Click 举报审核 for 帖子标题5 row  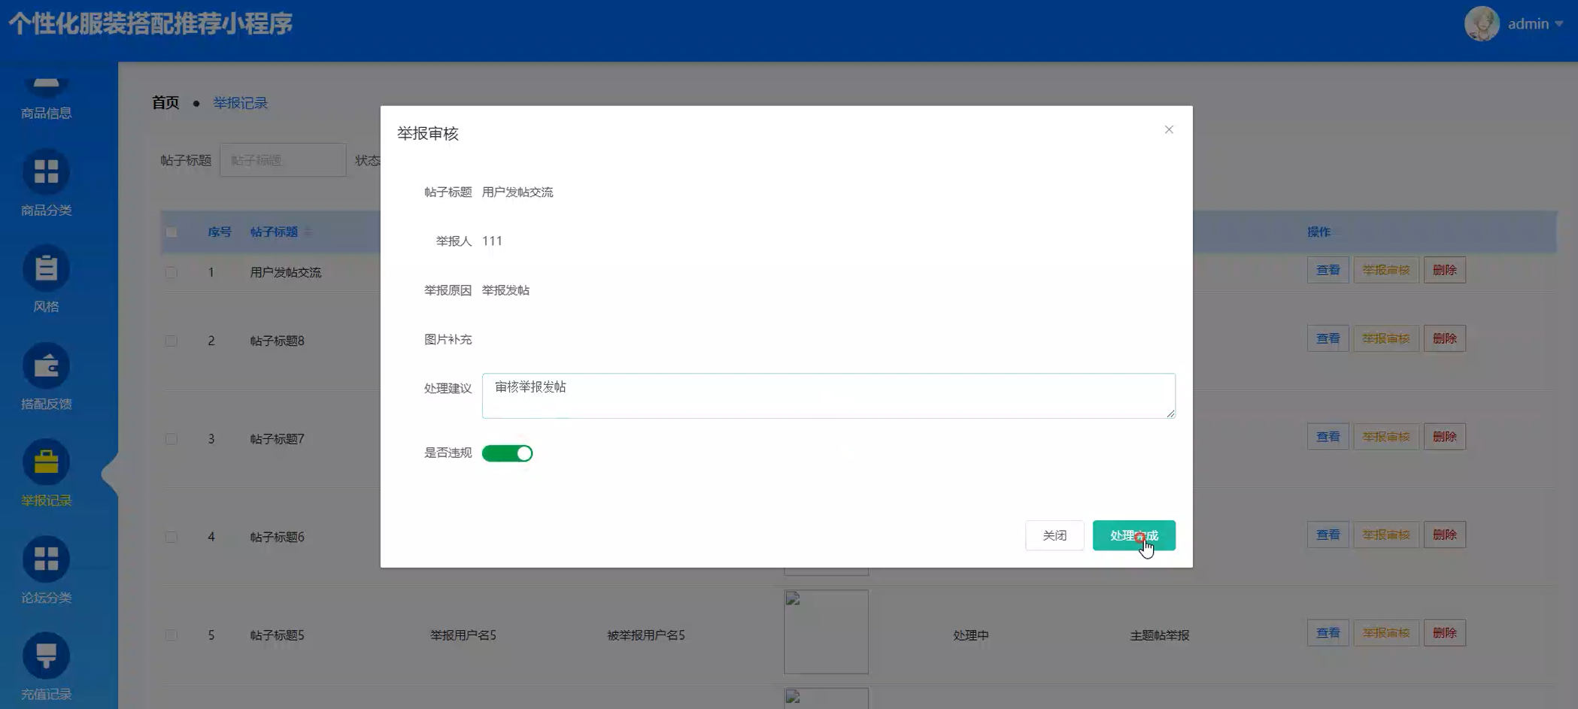[x=1385, y=633]
